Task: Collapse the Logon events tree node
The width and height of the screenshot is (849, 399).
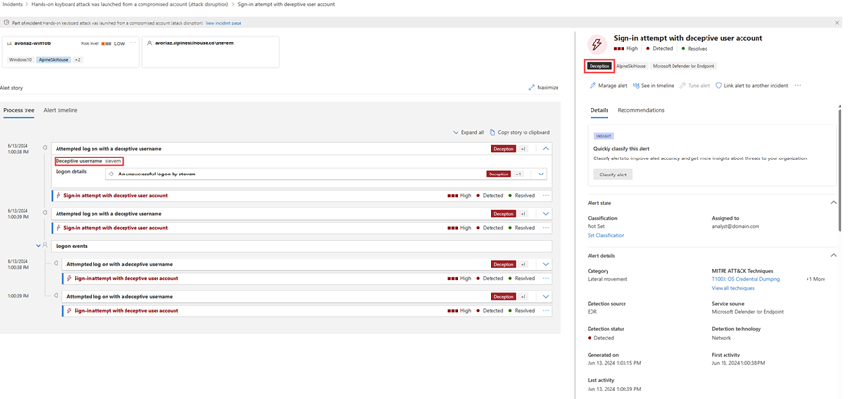Action: pos(38,246)
